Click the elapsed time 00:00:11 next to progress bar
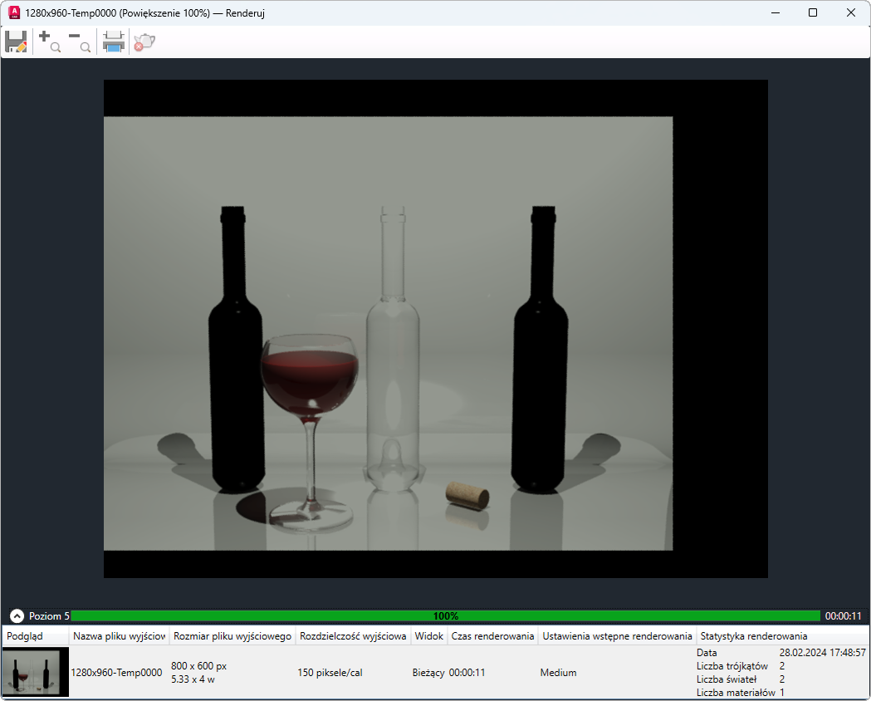Viewport: 871px width, 701px height. click(x=843, y=616)
